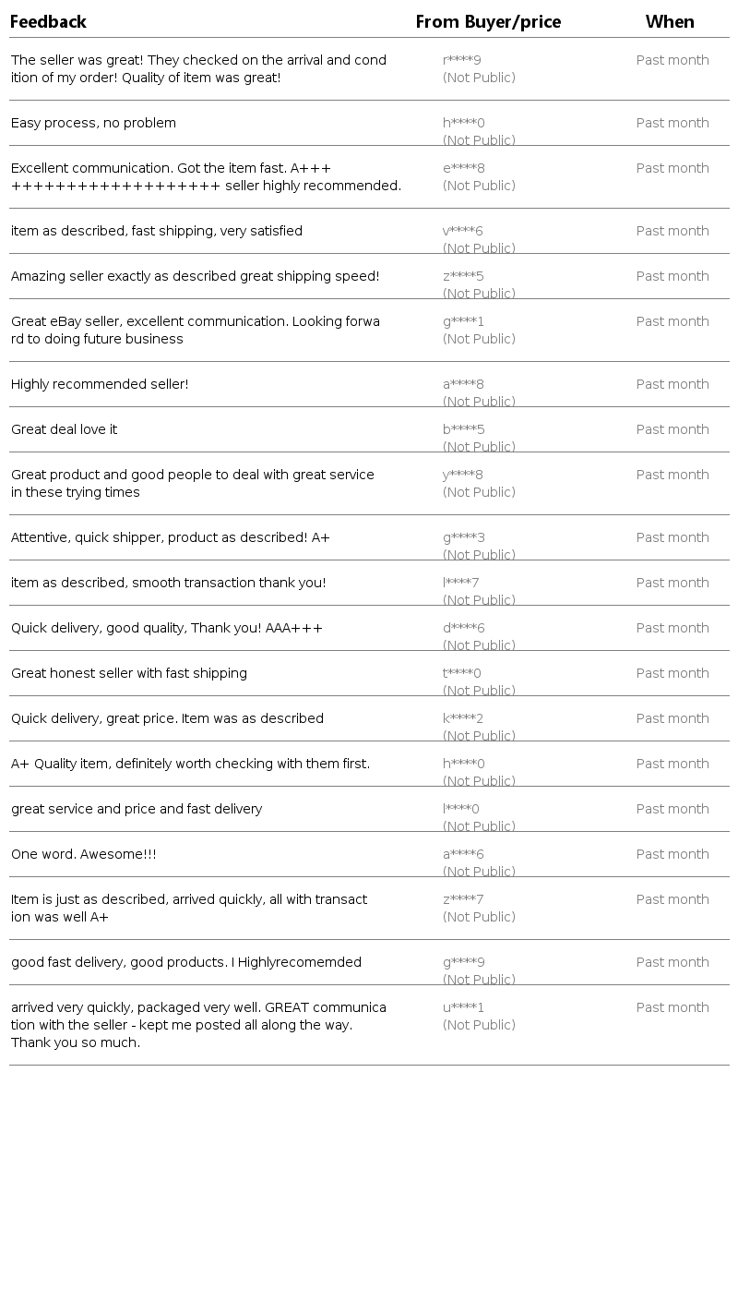Select buyer y****8 username
The image size is (738, 1289).
click(x=463, y=476)
